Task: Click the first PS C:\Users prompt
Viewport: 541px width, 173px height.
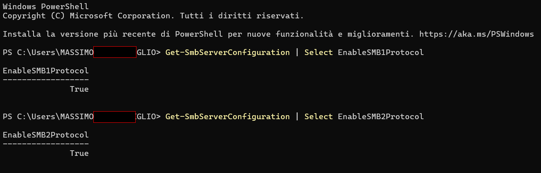Action: click(x=81, y=53)
